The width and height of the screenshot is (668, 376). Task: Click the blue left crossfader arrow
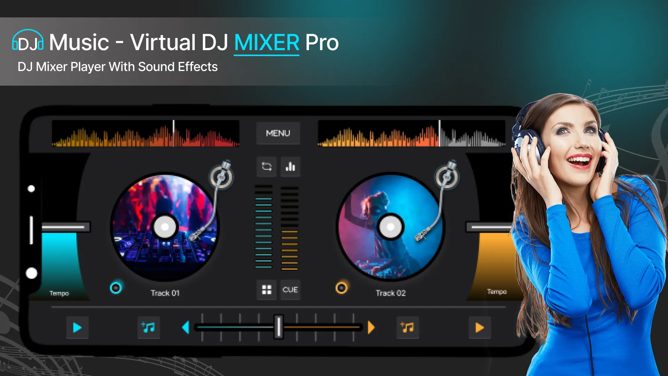(x=186, y=328)
